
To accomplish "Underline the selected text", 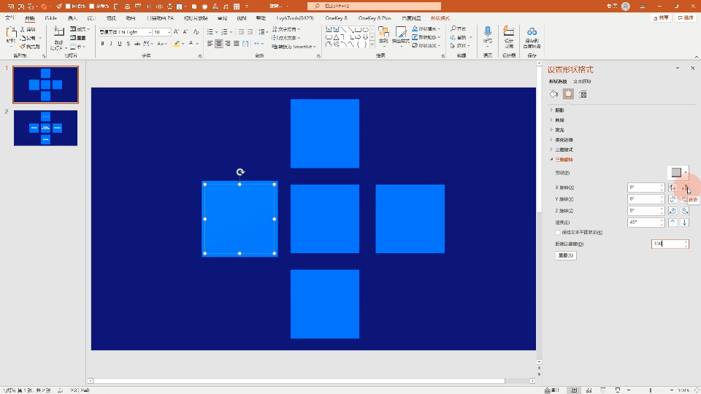I will pos(119,44).
